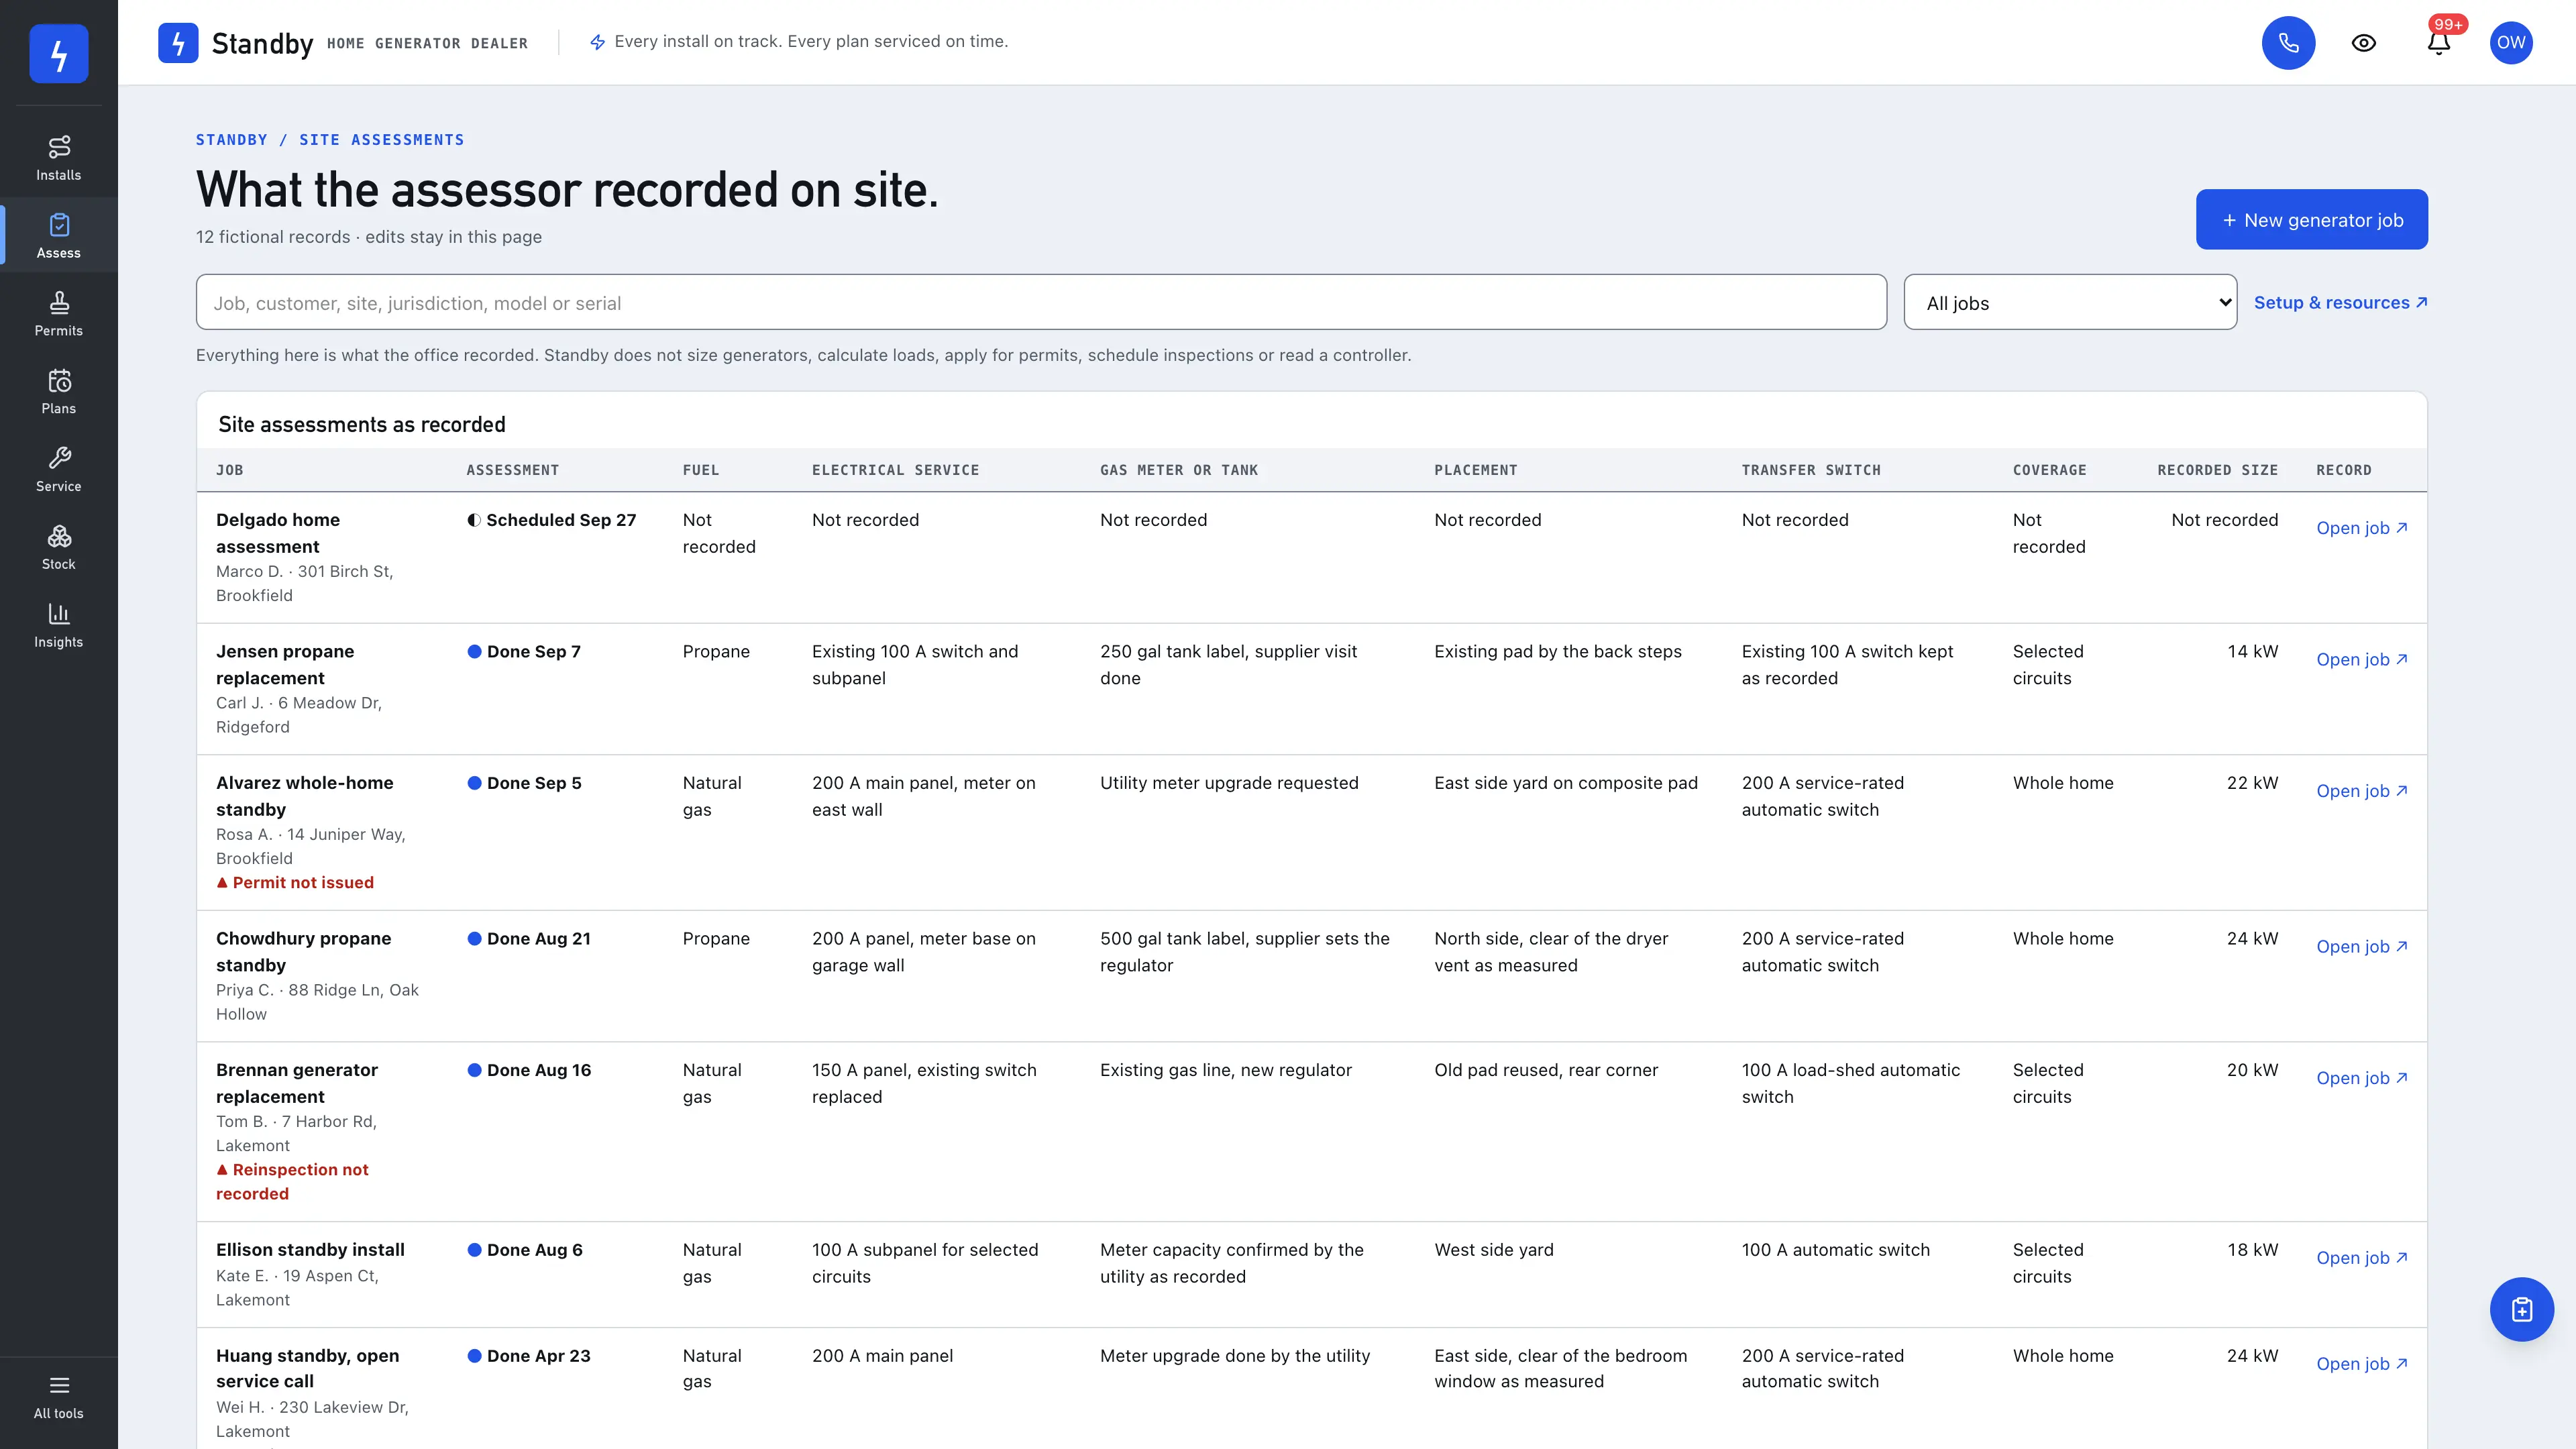
Task: Select the Assess tab in sidebar
Action: [59, 236]
